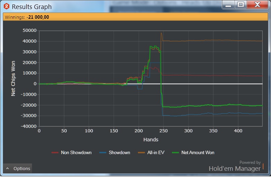Click the red Non Showdown color swatch
This screenshot has height=177, width=271.
[x=55, y=152]
